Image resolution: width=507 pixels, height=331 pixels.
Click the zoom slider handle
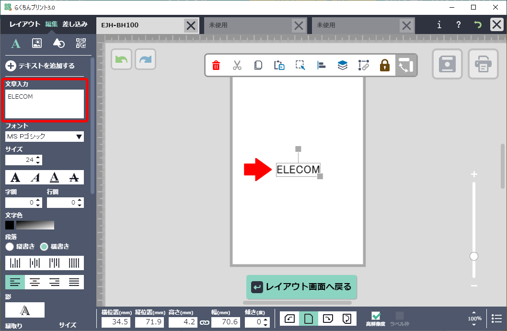coord(474,256)
